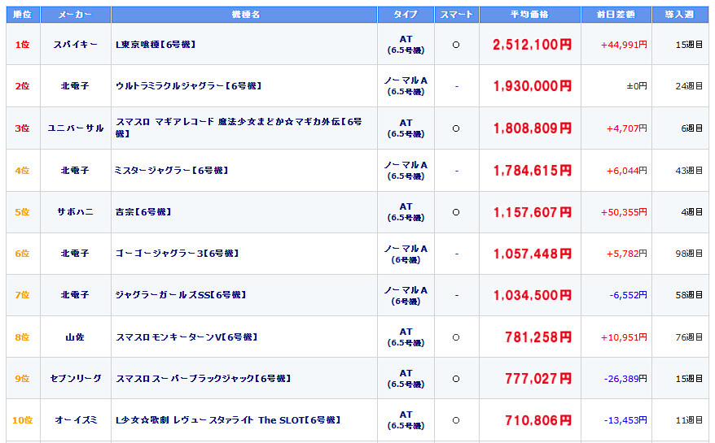Open the L東京喰種【6号機】 machine link
The width and height of the screenshot is (715, 443).
156,45
